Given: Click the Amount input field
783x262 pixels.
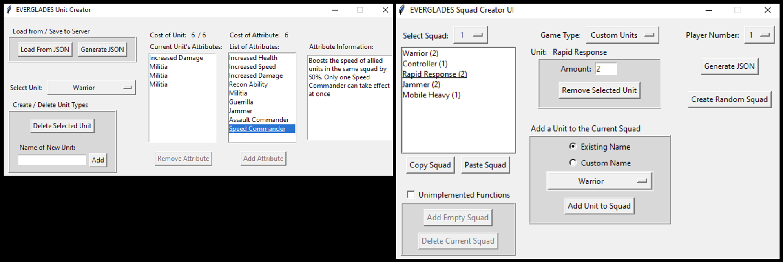Looking at the screenshot, I should [606, 69].
